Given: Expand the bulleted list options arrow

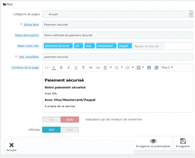Looking at the screenshot, I should pos(122,67).
